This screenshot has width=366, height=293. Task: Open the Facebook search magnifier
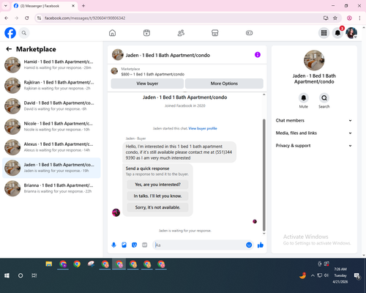click(24, 33)
